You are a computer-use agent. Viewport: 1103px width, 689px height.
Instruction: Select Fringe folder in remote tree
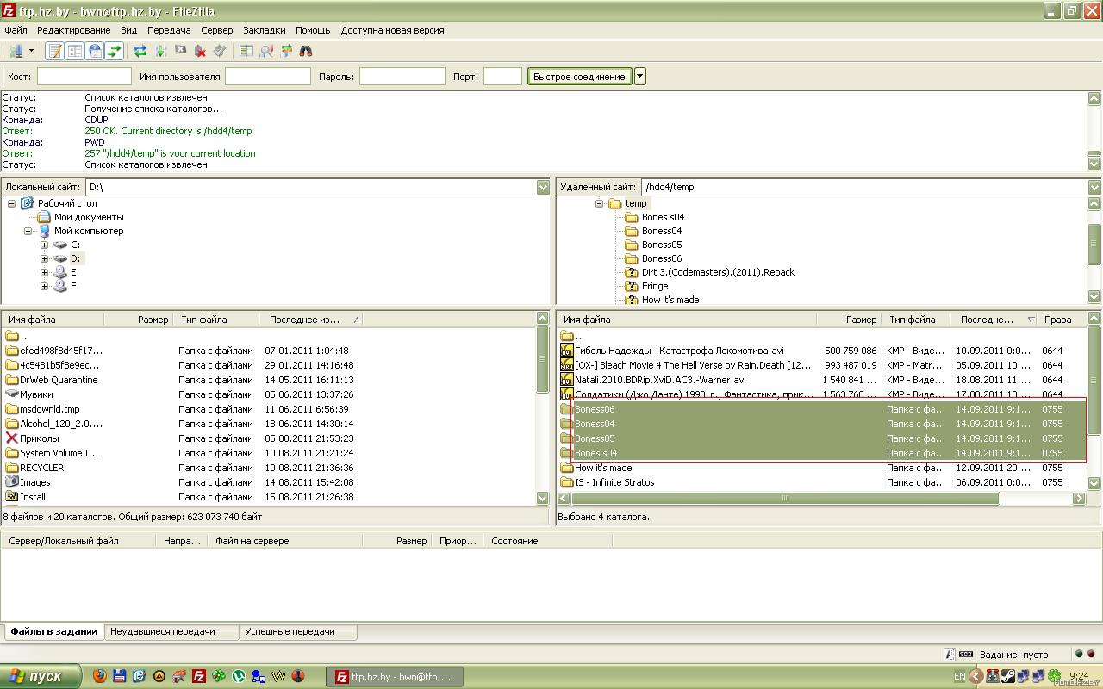point(655,286)
